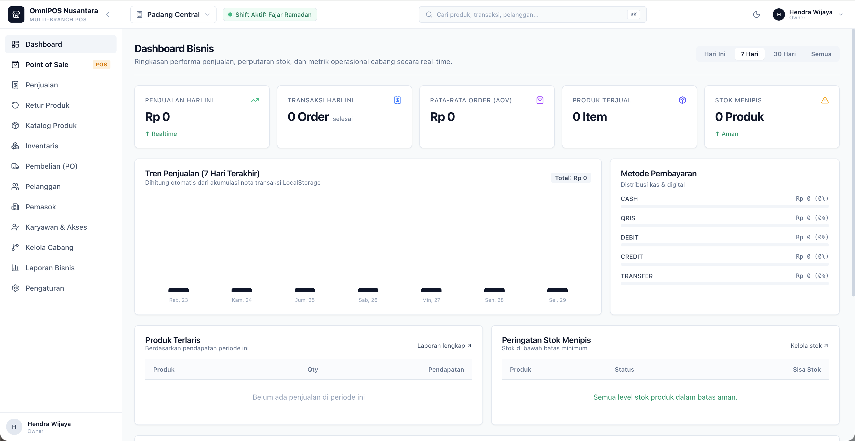
Task: Open the Dashboard menu item
Action: 61,44
